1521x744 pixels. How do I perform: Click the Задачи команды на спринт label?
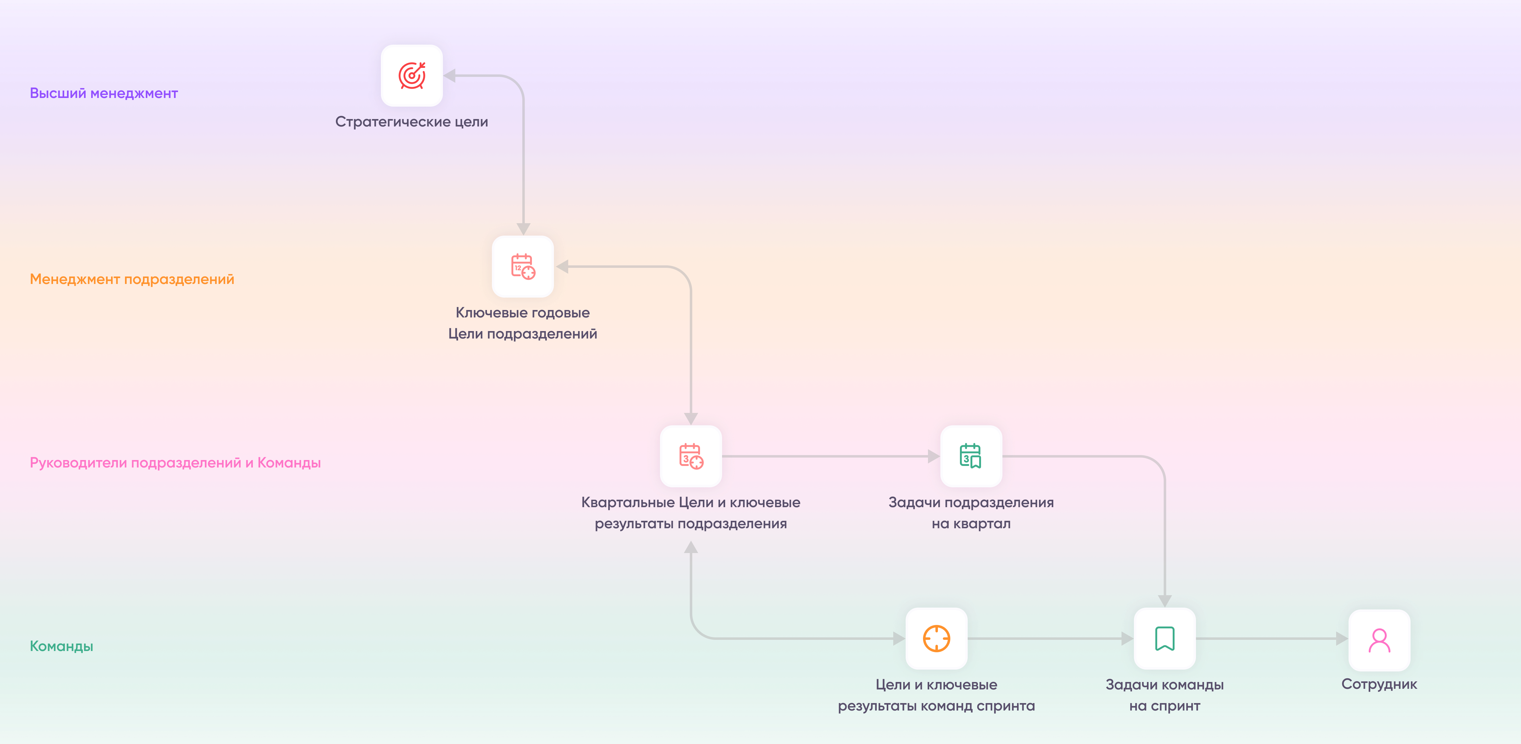[1164, 695]
